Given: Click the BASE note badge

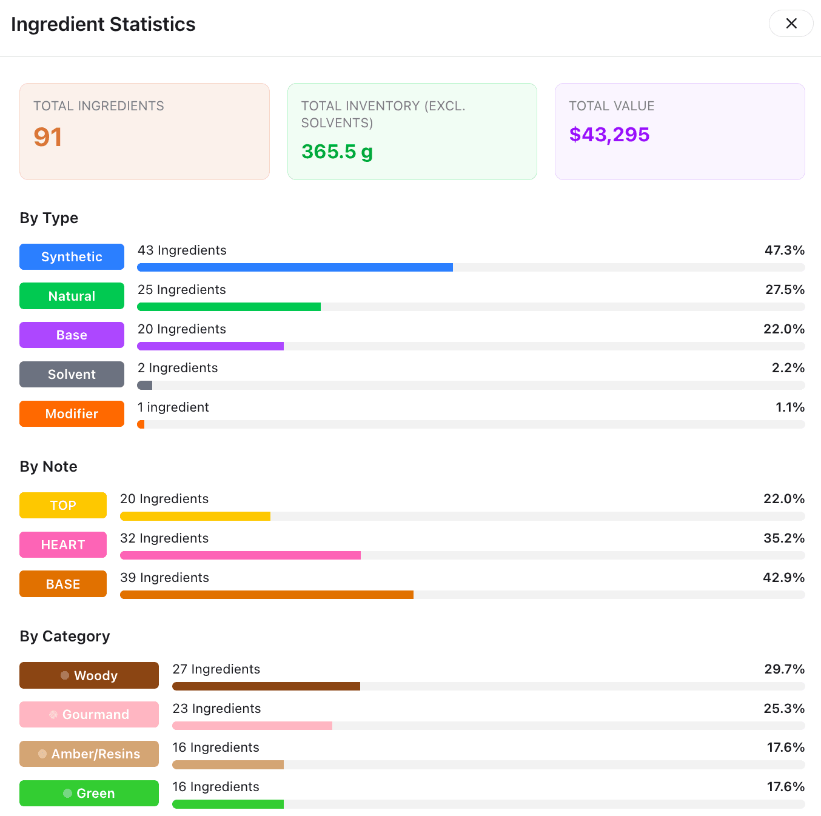Looking at the screenshot, I should [x=62, y=584].
